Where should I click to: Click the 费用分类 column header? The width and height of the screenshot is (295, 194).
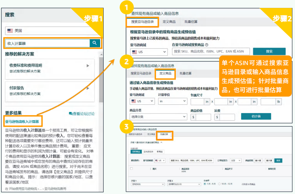click(272, 169)
